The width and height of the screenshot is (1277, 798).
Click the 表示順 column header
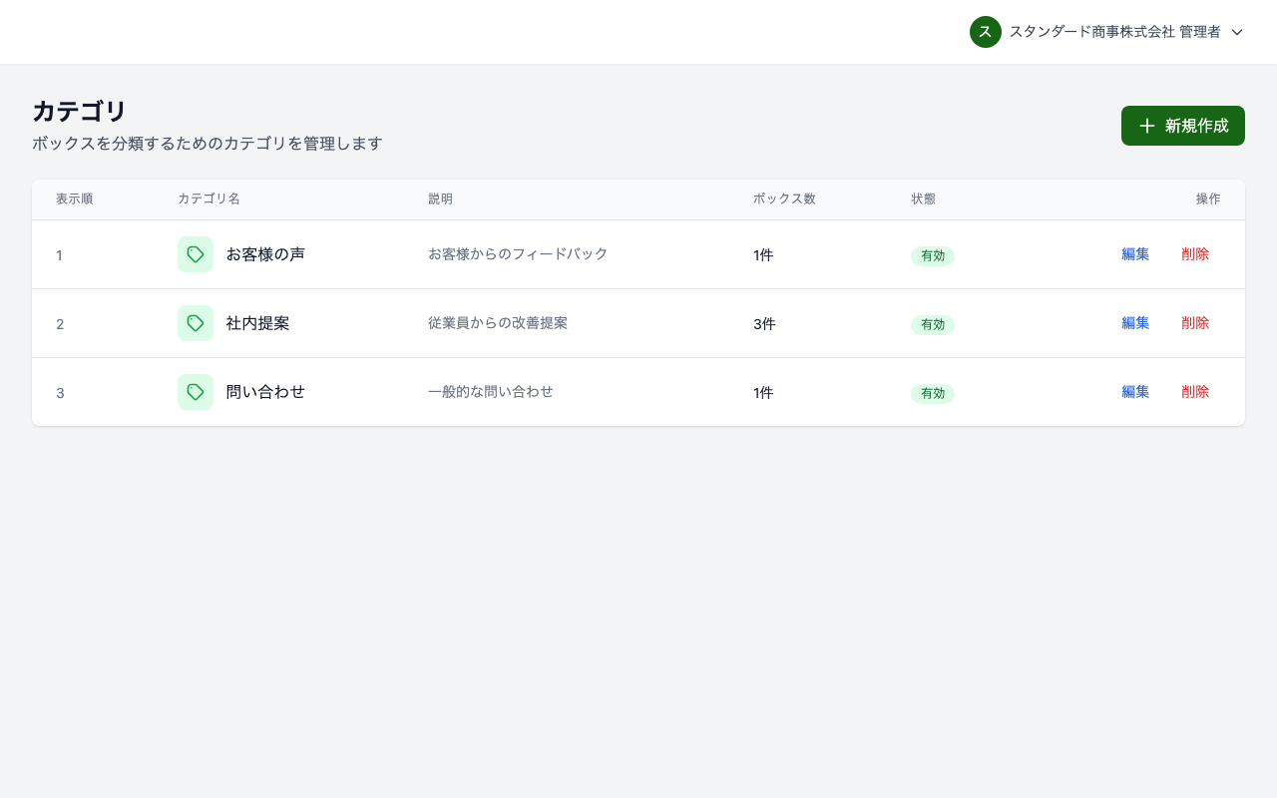[74, 199]
